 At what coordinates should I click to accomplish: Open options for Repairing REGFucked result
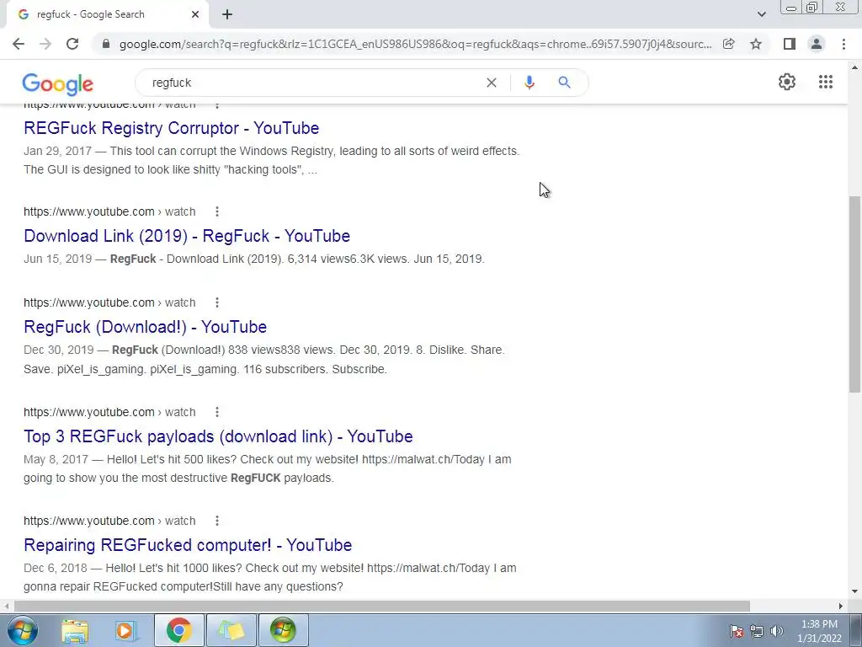[x=217, y=521]
